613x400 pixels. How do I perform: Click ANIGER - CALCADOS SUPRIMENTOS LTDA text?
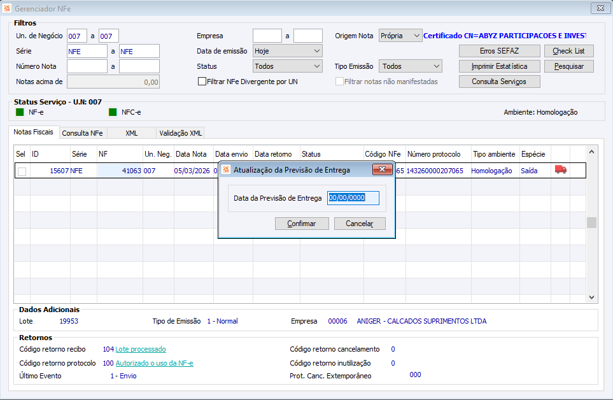coord(421,321)
